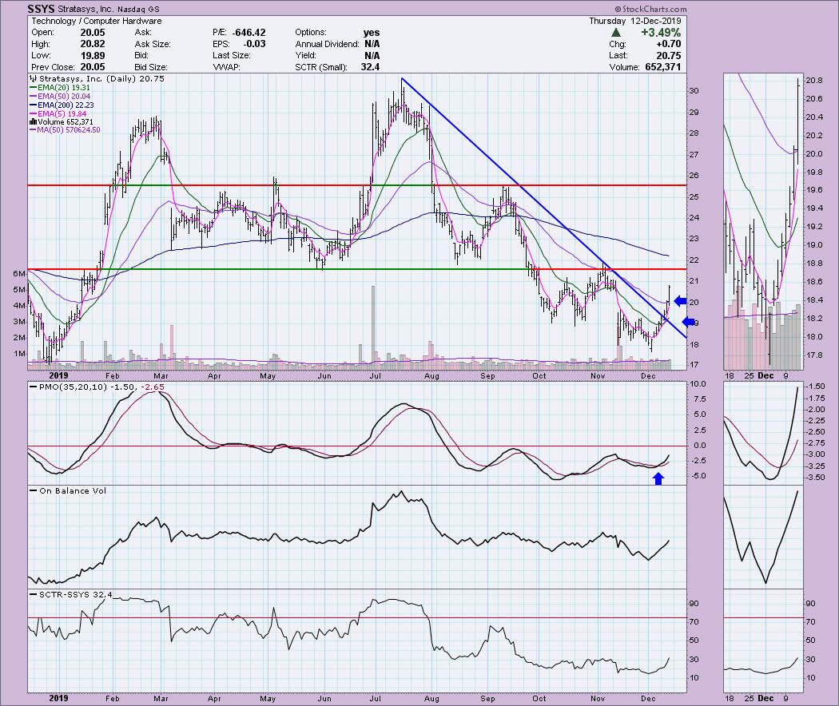839x706 pixels.
Task: Click the SCTR (Small) value 32.4
Action: (x=370, y=67)
